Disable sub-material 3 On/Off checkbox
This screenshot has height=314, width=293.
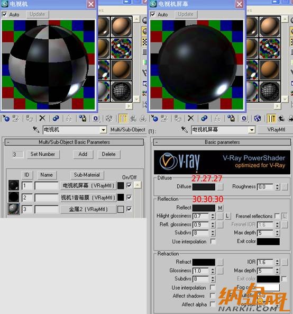pos(129,209)
